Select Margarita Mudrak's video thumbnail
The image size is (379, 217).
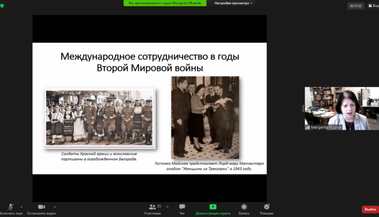[342, 108]
